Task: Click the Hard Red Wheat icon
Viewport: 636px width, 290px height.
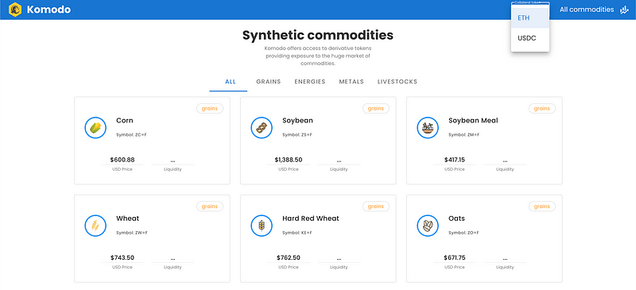Action: tap(262, 226)
